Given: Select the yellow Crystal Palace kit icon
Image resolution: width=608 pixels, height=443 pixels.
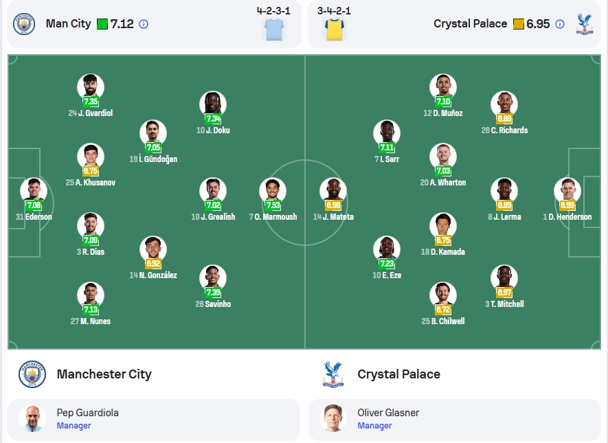Looking at the screenshot, I should click(334, 30).
